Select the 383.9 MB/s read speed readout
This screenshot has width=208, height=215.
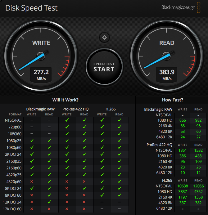point(167,75)
